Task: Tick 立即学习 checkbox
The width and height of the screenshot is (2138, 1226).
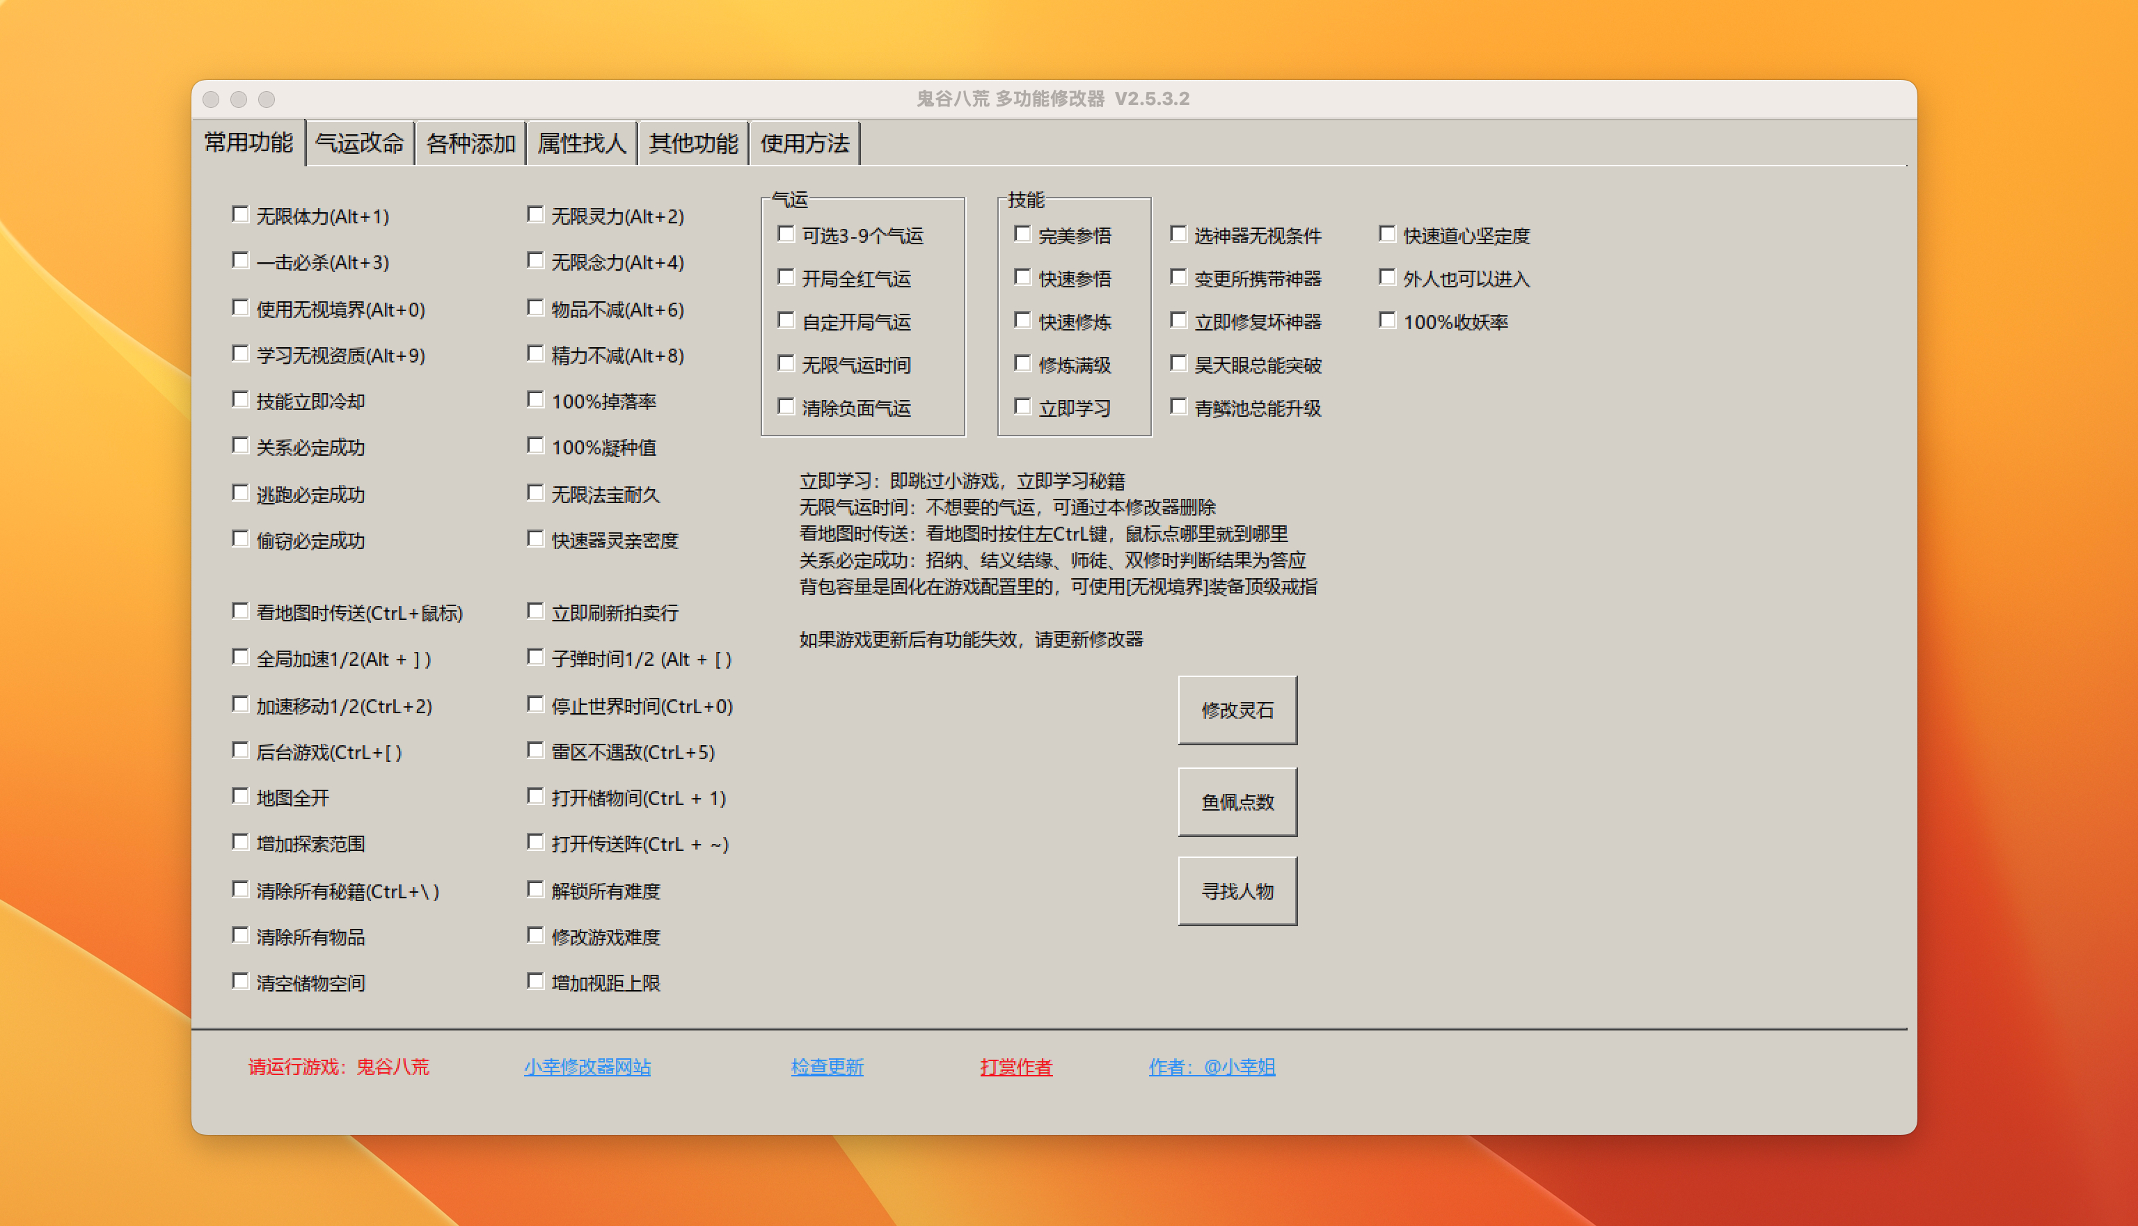Action: tap(1022, 407)
